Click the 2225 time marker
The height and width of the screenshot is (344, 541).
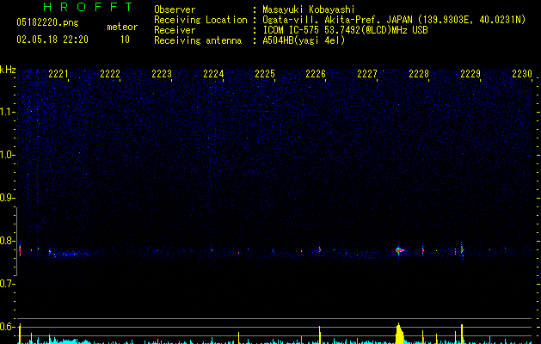[265, 74]
